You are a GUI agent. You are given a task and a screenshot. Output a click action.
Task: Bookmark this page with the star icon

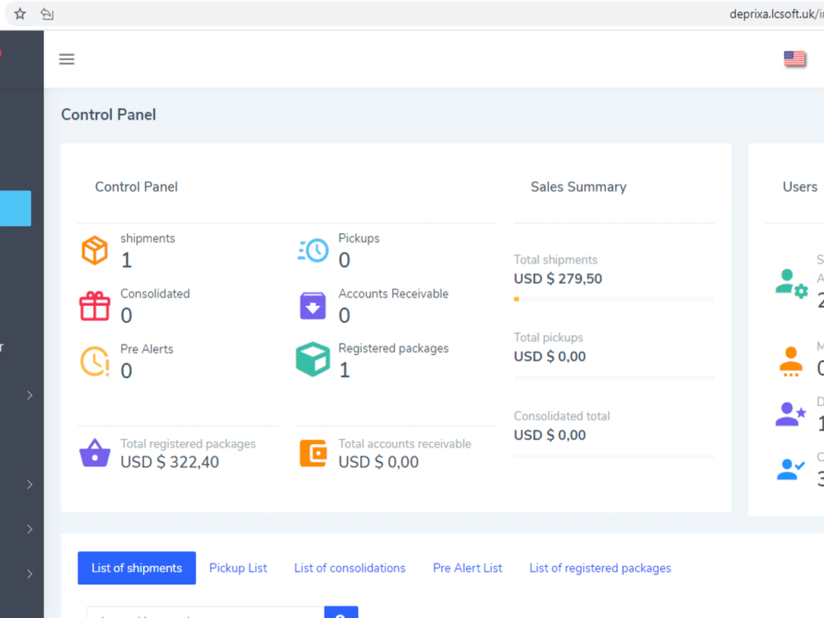pos(20,14)
